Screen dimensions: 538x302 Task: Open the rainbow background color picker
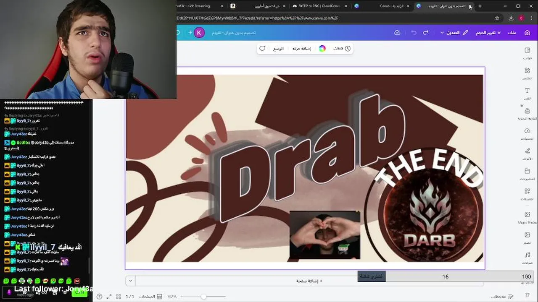(x=322, y=49)
